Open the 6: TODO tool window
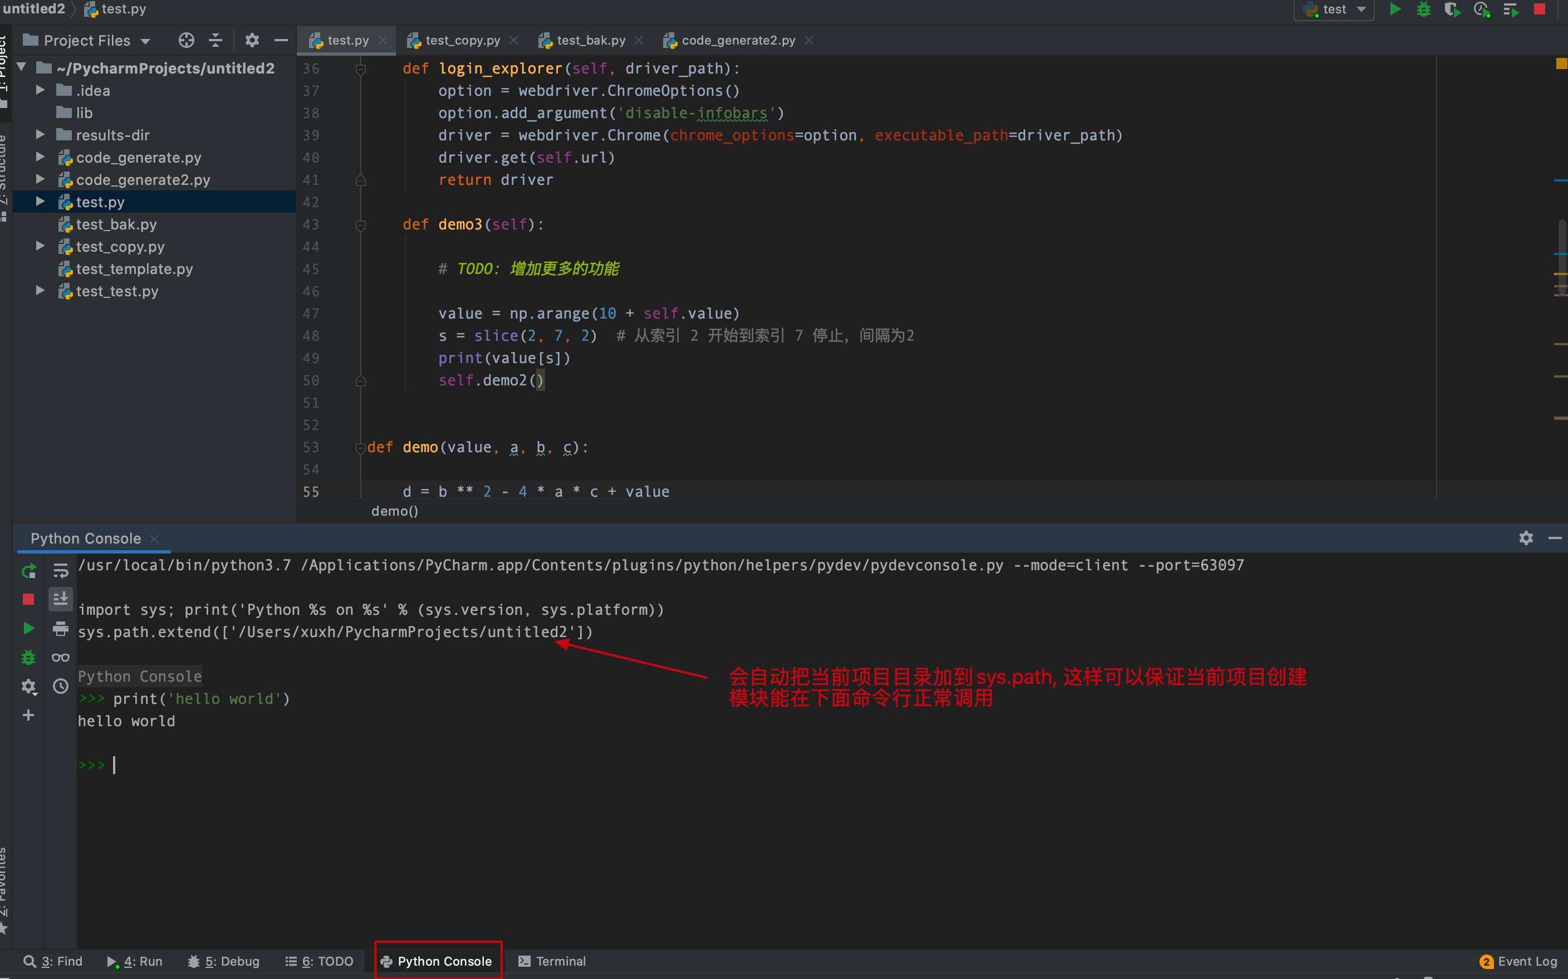This screenshot has height=979, width=1568. (319, 961)
